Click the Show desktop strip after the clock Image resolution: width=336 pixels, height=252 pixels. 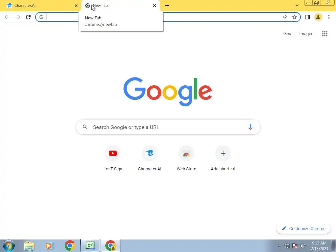coord(334,245)
